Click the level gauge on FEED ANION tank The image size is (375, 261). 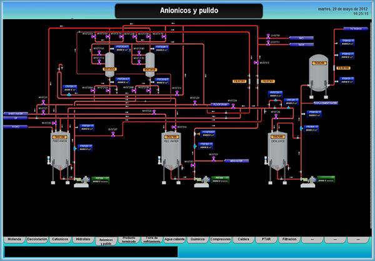click(x=48, y=160)
